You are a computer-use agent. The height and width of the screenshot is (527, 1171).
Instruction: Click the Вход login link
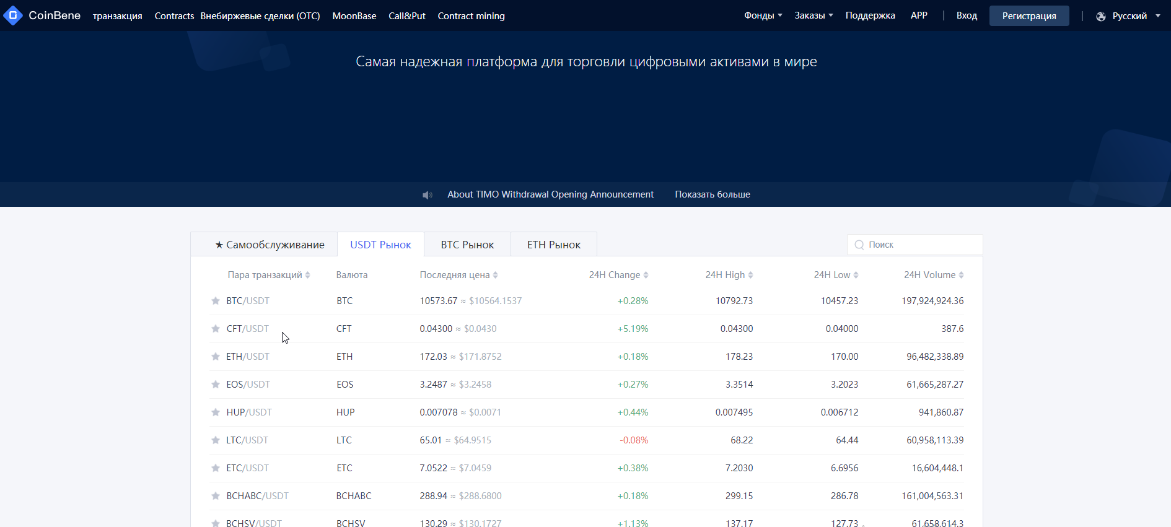[967, 15]
